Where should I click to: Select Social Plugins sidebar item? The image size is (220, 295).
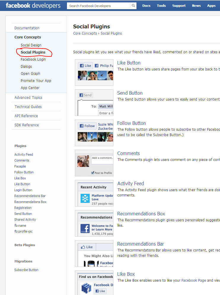tap(33, 52)
